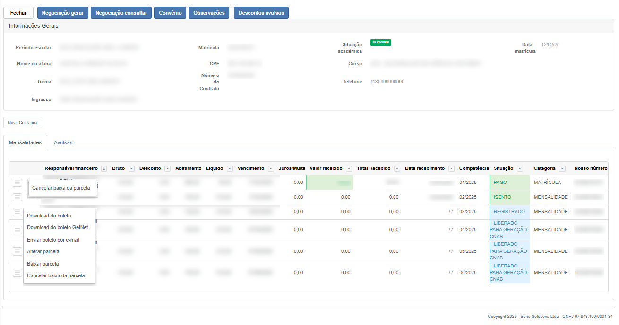Click the Competência column header
The height and width of the screenshot is (325, 619).
(474, 168)
